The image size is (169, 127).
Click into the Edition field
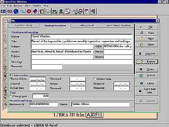coord(62,57)
